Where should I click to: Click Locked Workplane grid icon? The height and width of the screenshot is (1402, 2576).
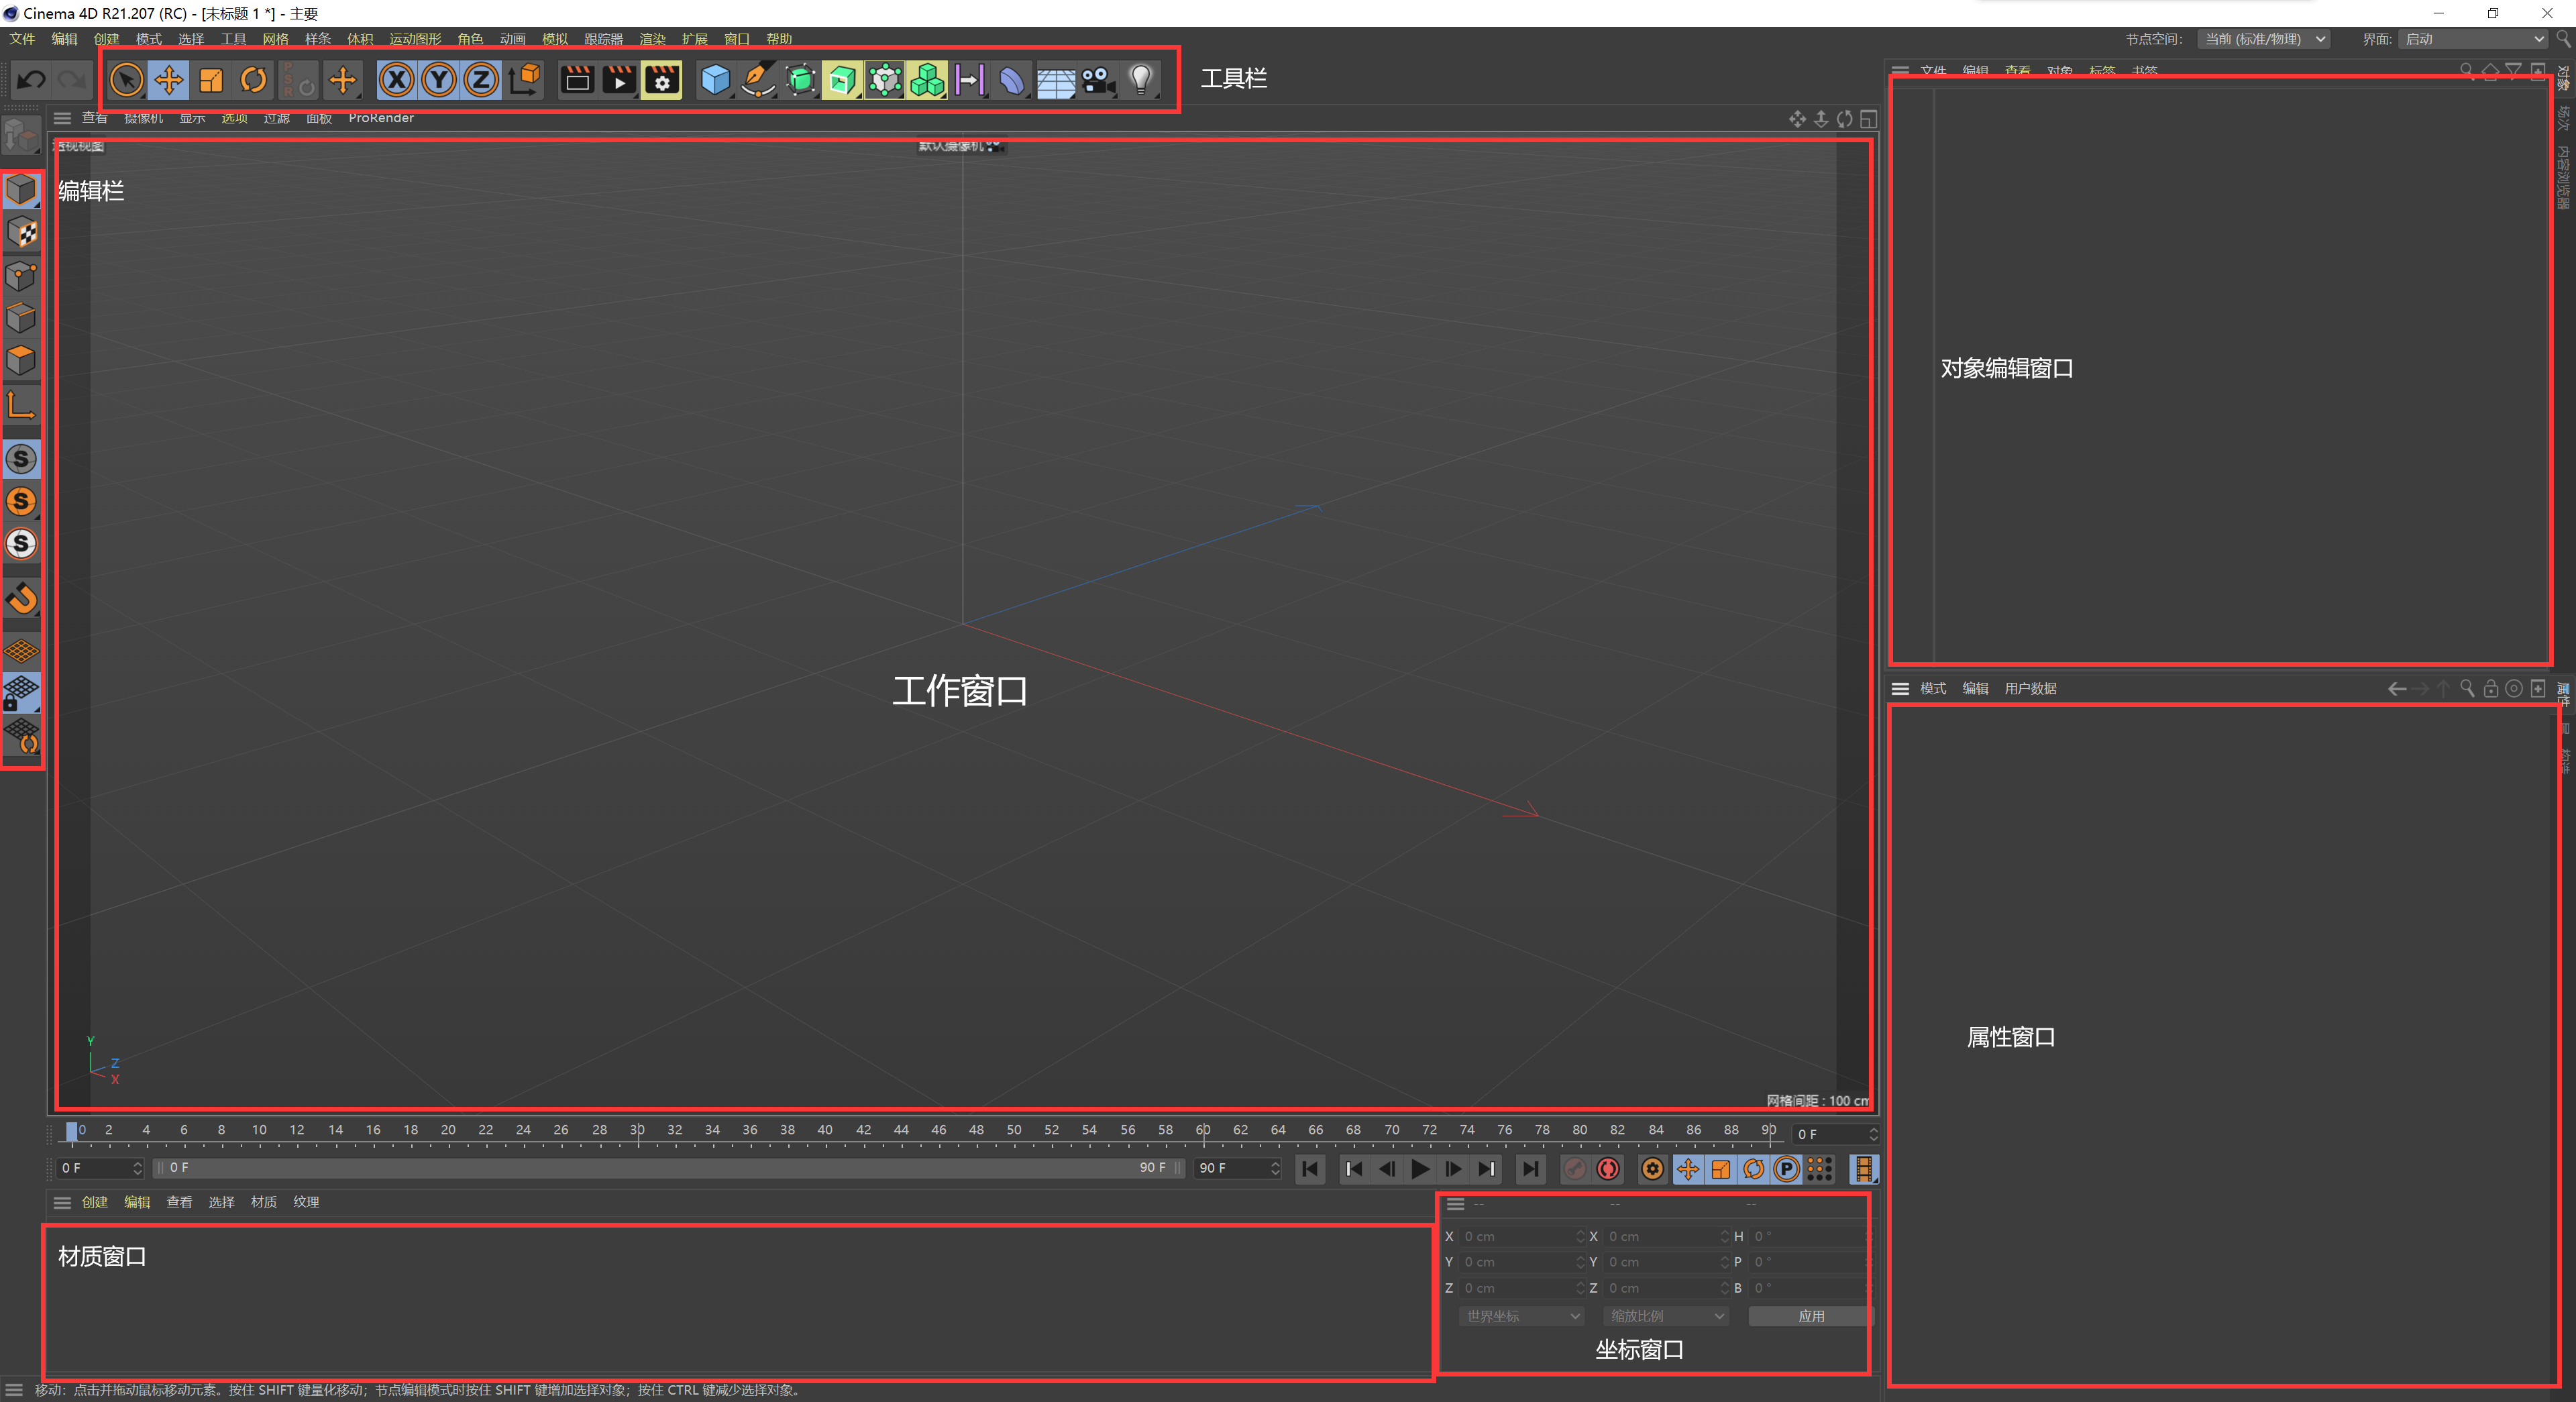21,693
